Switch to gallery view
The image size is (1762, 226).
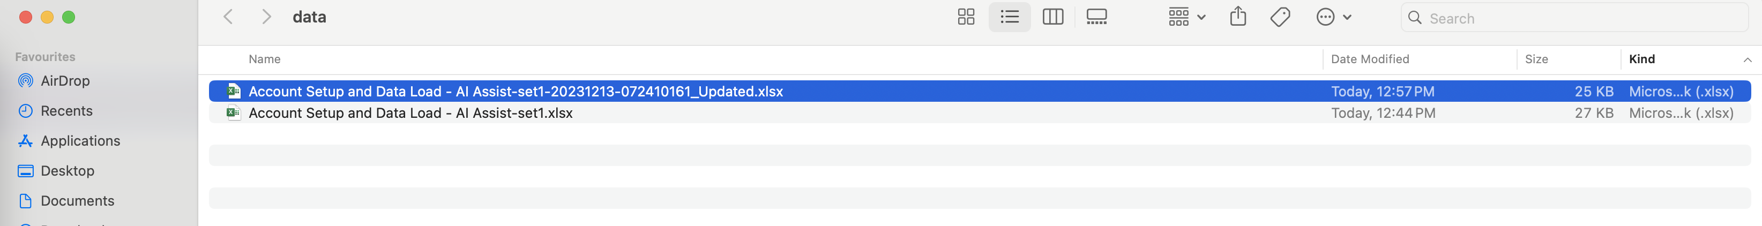(x=1096, y=17)
